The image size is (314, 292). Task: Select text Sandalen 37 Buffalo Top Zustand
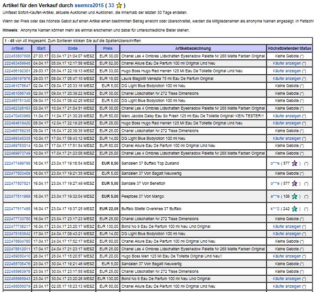coord(150,163)
